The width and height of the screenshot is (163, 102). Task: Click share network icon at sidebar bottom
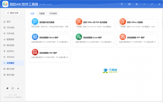(x=18, y=88)
